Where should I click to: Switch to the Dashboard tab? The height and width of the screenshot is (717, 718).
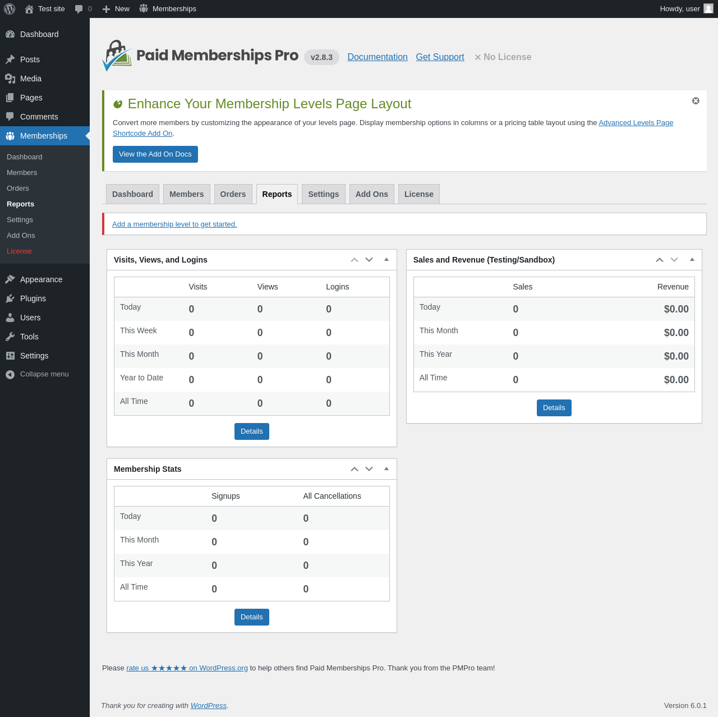click(x=132, y=194)
